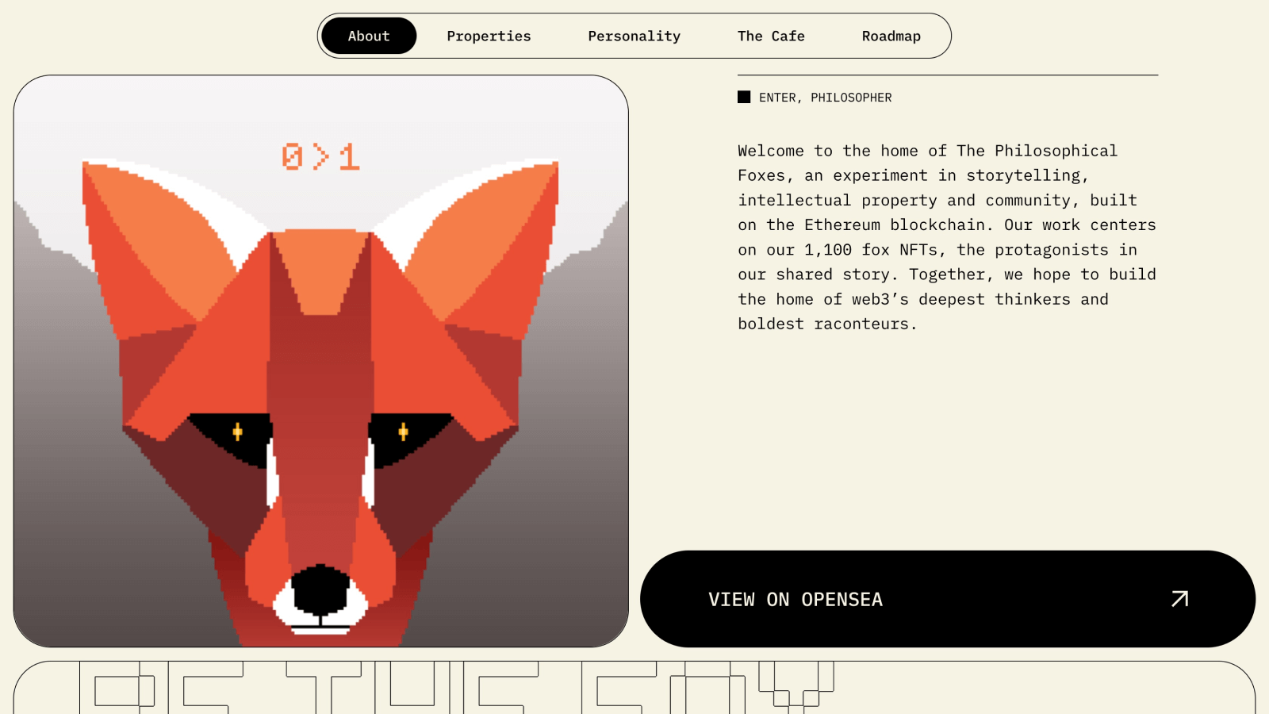Click the Welcome paragraph about Philosophical Foxes

coord(947,237)
